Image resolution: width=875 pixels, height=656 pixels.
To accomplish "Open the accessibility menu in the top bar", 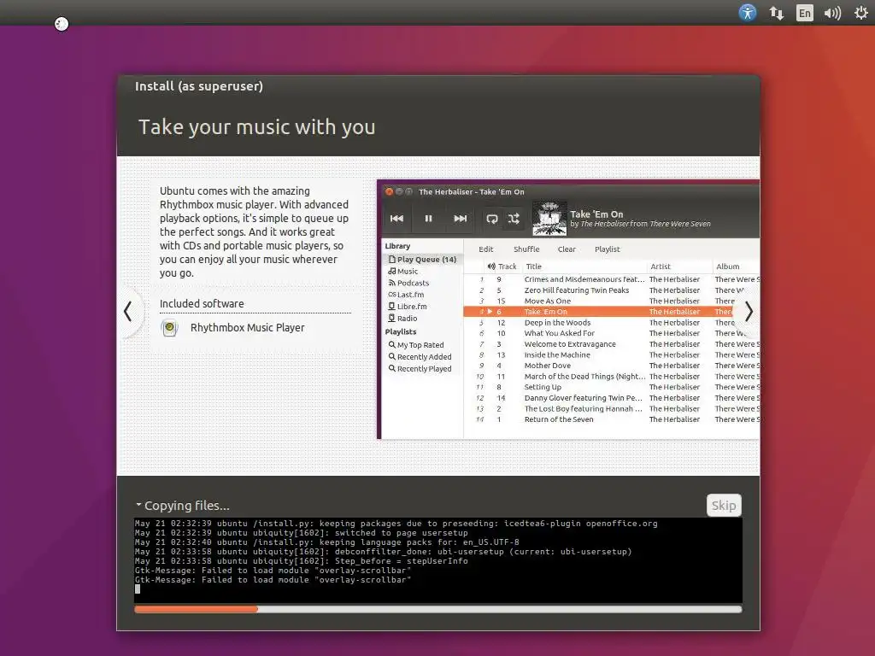I will [x=747, y=12].
